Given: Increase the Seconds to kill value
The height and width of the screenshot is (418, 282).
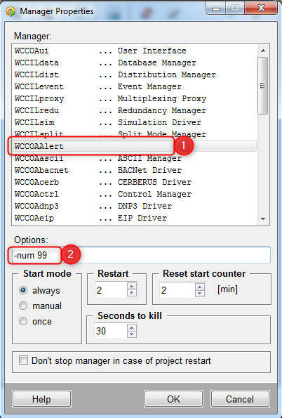Looking at the screenshot, I should pyautogui.click(x=132, y=327).
